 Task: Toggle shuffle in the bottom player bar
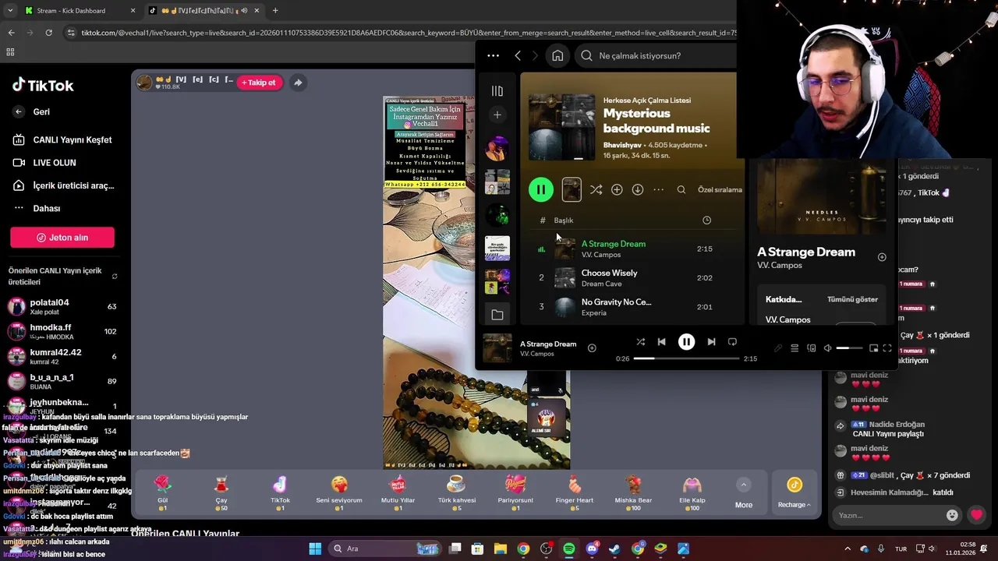coord(640,341)
